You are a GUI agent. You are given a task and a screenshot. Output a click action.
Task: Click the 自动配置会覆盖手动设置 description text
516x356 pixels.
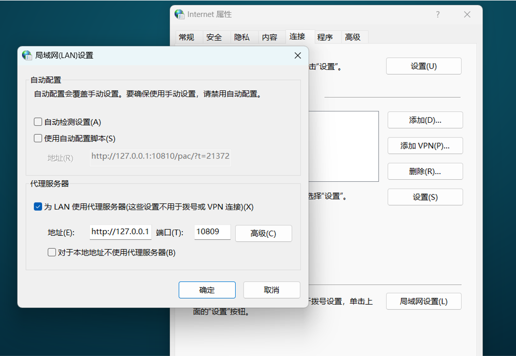[x=149, y=94]
